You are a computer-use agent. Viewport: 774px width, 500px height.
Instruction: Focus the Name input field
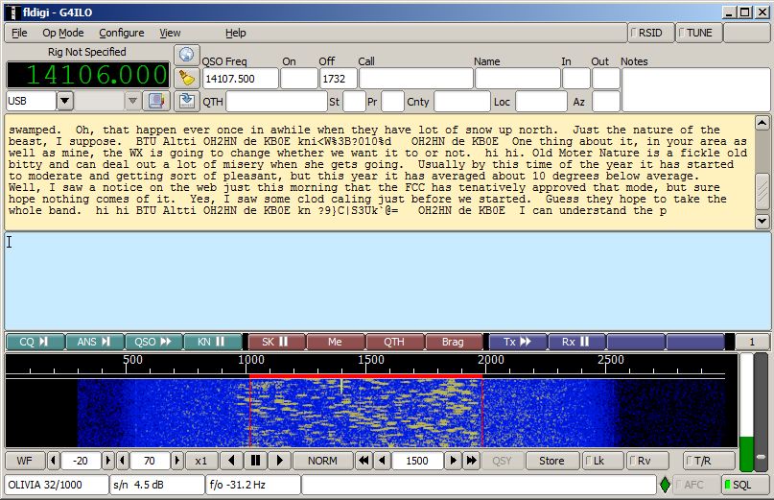click(x=518, y=79)
